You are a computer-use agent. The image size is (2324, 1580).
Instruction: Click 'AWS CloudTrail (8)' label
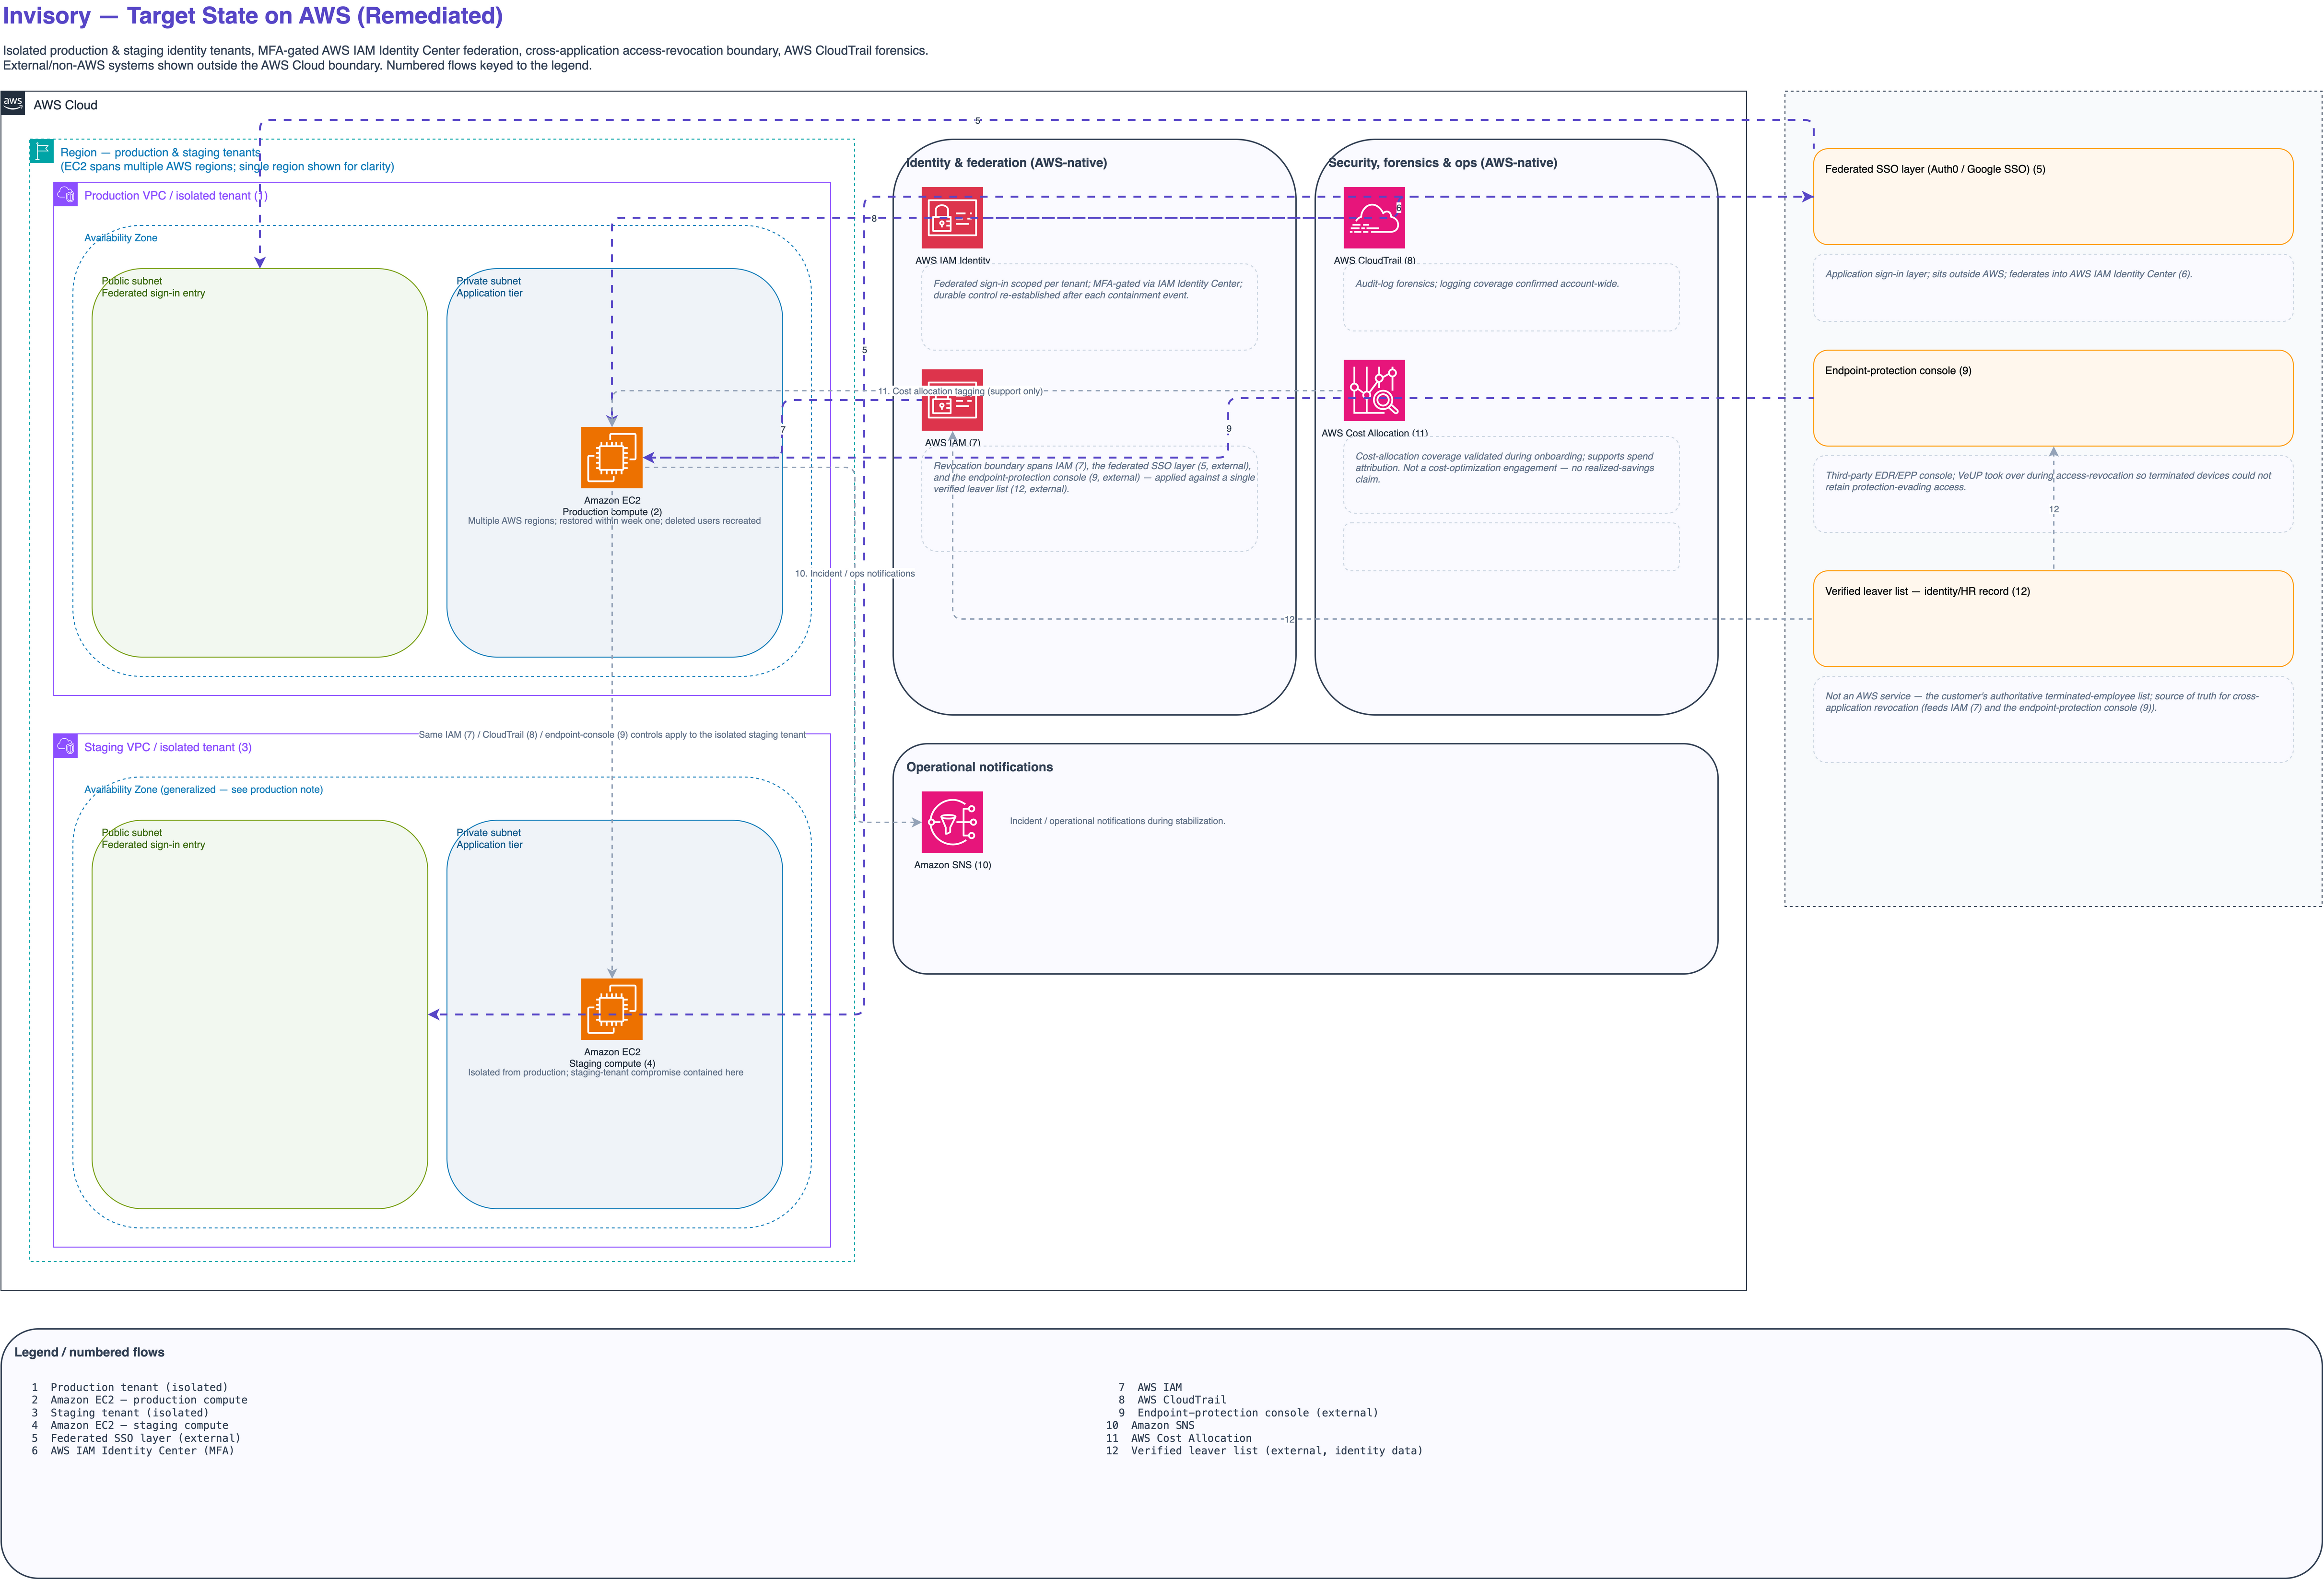click(x=1374, y=260)
